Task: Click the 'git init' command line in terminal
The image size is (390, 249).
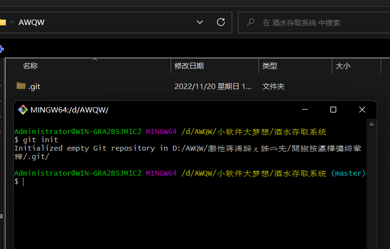Action: tap(36, 140)
